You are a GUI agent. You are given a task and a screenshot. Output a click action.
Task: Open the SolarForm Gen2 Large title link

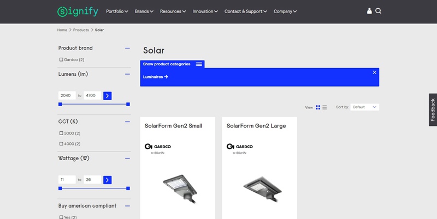[x=256, y=126]
